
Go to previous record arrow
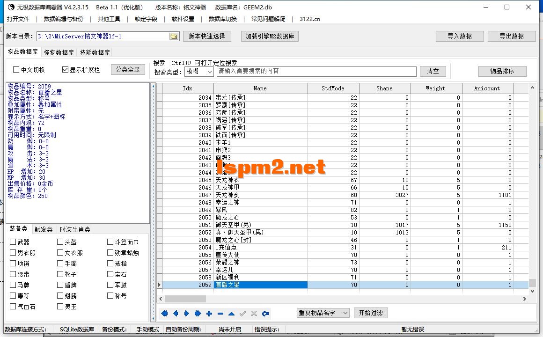point(176,314)
